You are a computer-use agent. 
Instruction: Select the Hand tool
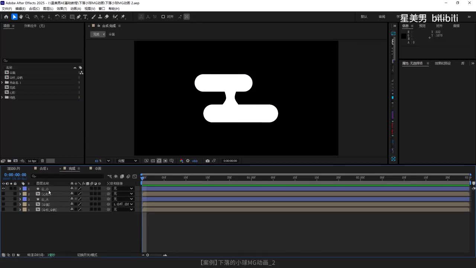(21, 17)
